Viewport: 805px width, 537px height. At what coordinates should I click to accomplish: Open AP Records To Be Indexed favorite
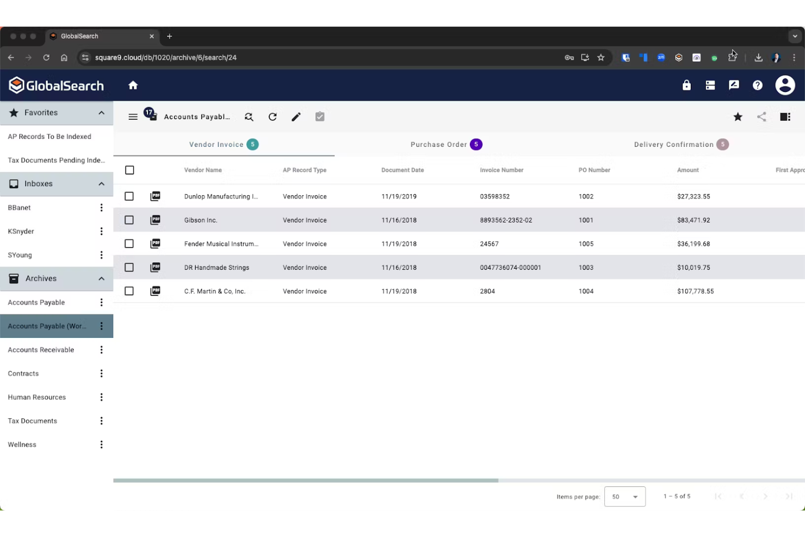click(x=49, y=137)
